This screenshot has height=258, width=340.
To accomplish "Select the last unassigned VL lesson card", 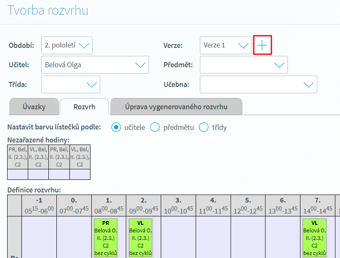I will [x=80, y=157].
